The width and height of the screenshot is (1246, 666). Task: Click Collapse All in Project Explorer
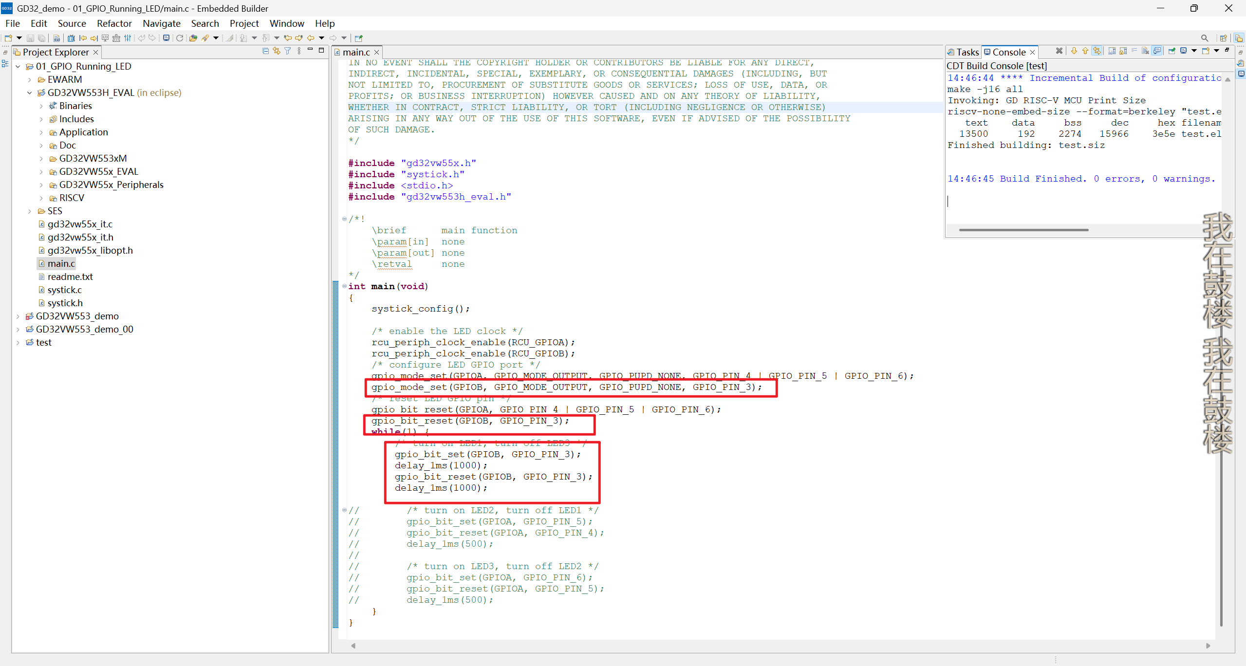tap(265, 51)
